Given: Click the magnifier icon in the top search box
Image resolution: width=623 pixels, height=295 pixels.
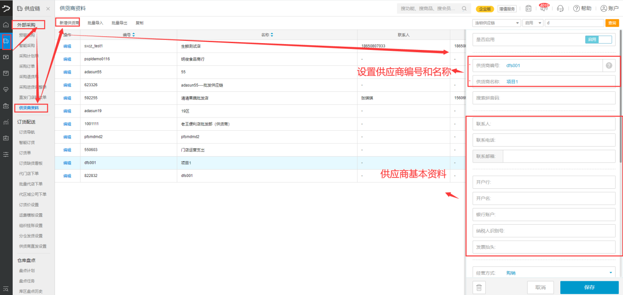Looking at the screenshot, I should 464,8.
